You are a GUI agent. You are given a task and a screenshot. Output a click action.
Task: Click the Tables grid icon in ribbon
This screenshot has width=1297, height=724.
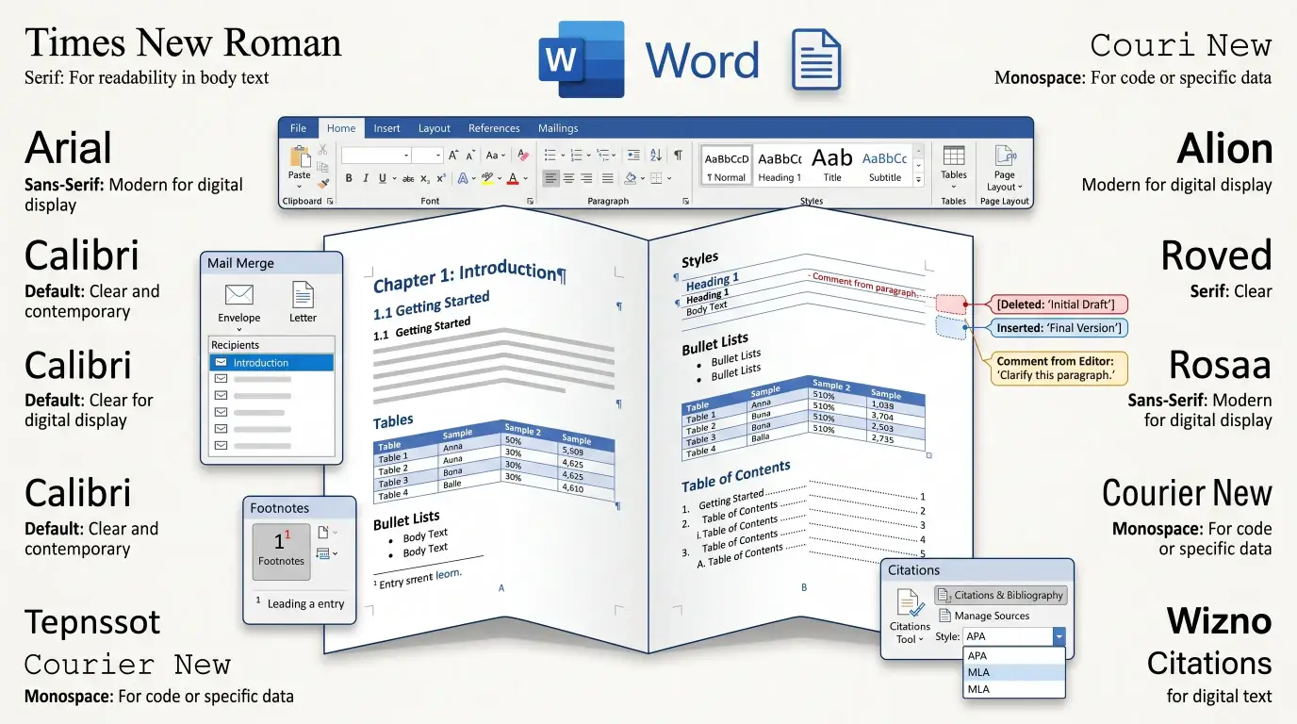click(x=954, y=156)
